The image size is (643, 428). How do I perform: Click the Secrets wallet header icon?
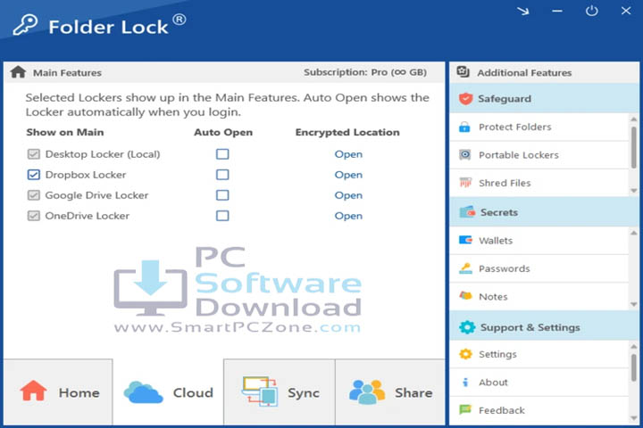tap(467, 212)
